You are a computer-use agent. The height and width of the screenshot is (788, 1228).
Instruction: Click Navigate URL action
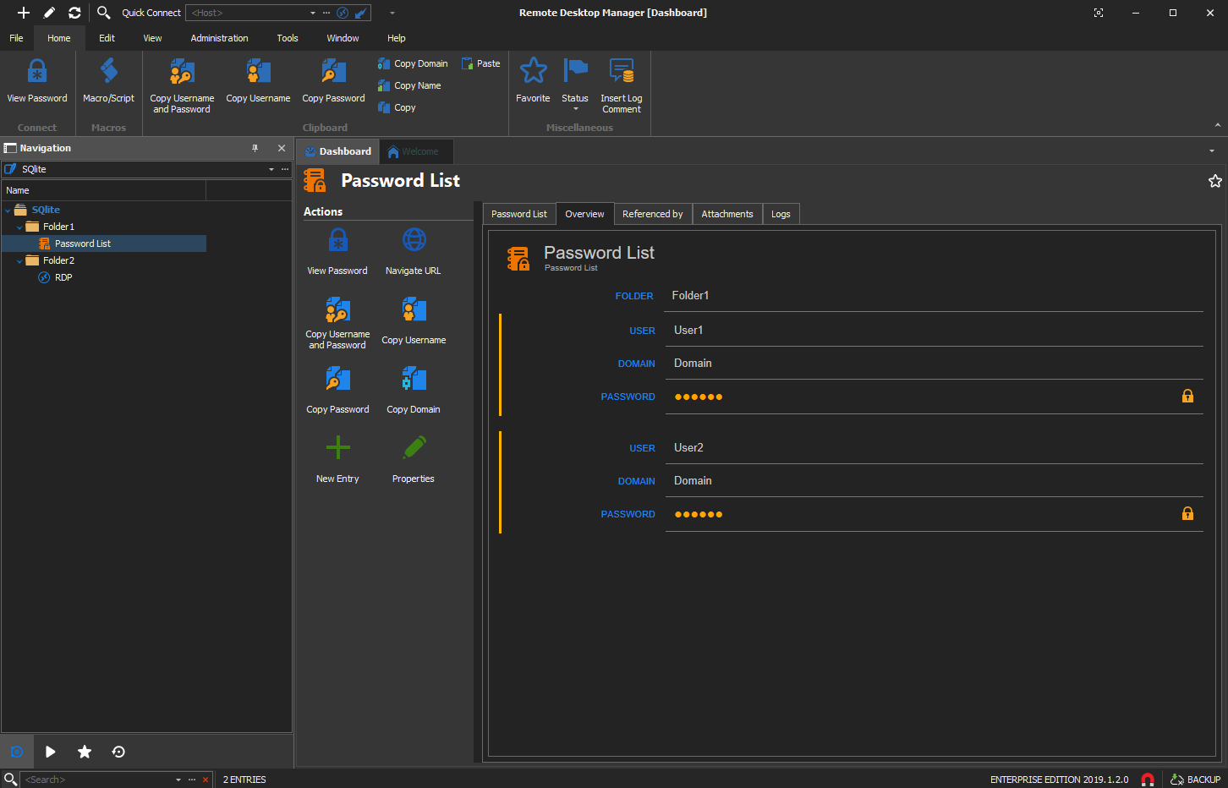[414, 251]
